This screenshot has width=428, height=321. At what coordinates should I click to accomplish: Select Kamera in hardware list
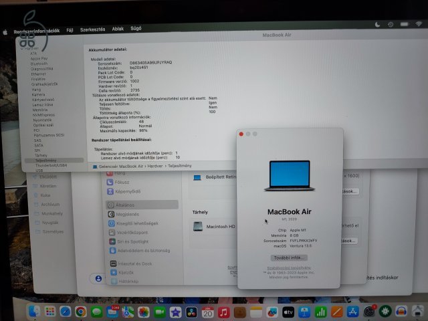click(x=38, y=94)
